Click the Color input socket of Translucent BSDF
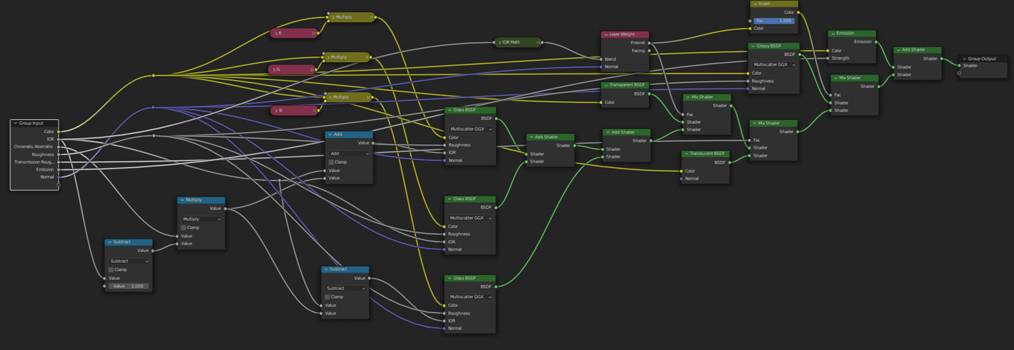 click(681, 171)
